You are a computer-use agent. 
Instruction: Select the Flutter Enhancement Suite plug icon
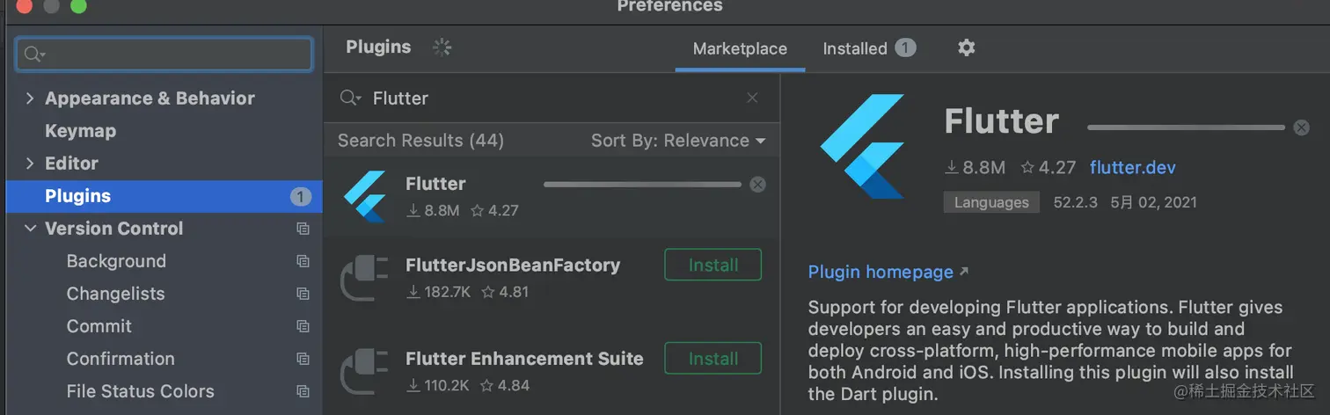(x=365, y=372)
